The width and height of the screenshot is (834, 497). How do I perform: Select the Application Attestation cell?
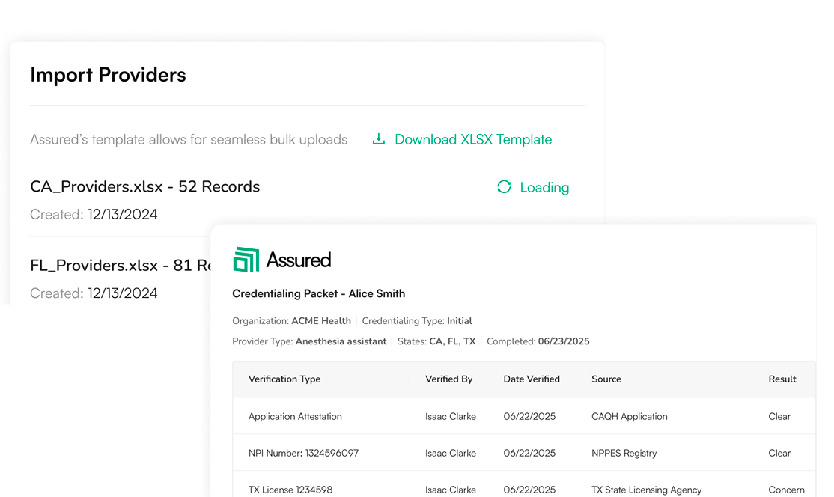(295, 416)
